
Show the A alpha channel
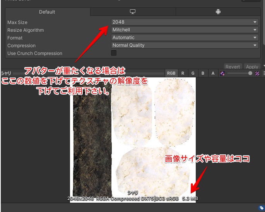(213, 73)
